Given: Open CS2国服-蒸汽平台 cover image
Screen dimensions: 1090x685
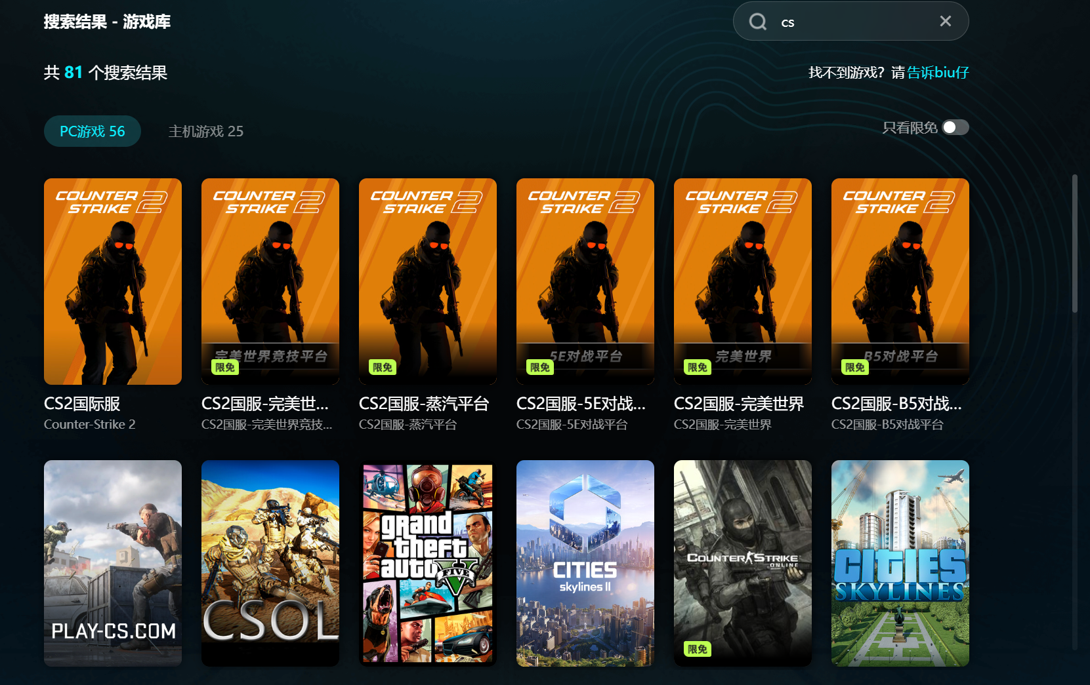Looking at the screenshot, I should [428, 281].
